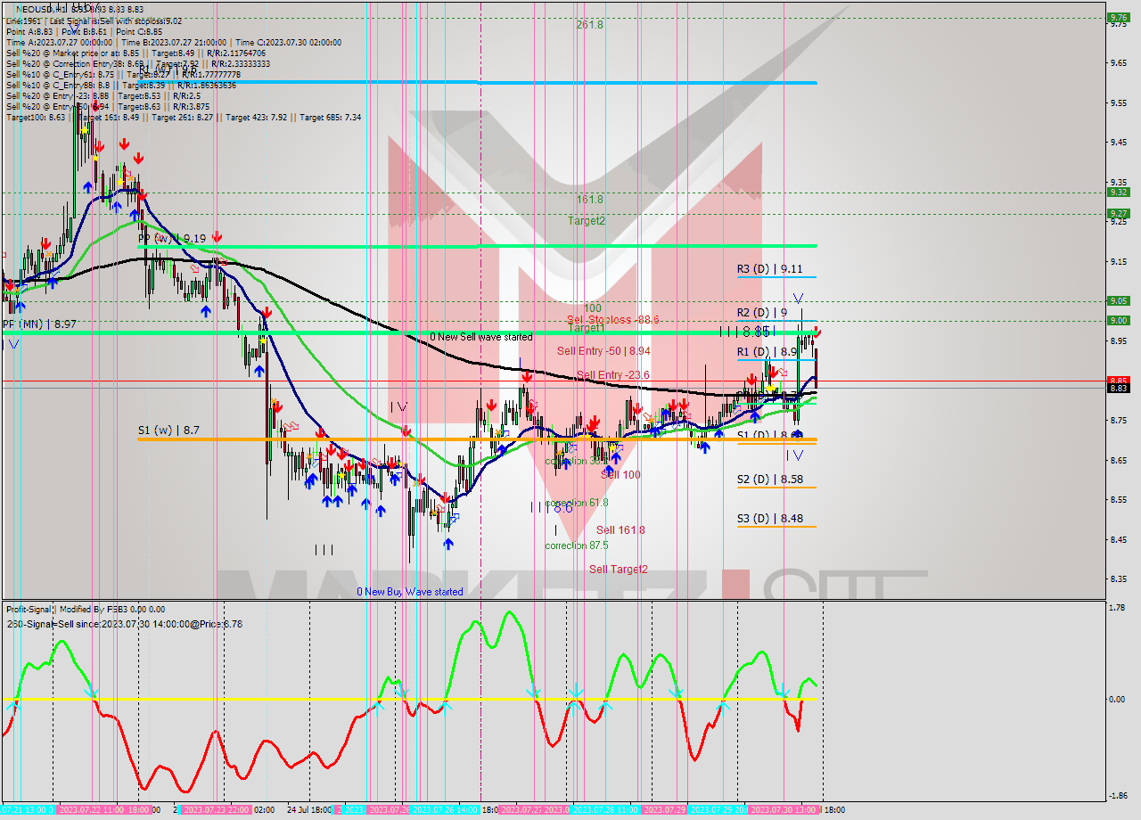Viewport: 1141px width, 820px height.
Task: Click the '2023.07.30 13:00' time axis marker
Action: (782, 810)
